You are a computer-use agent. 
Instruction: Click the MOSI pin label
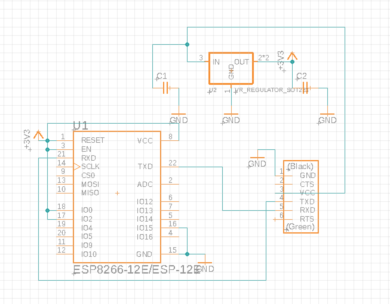(x=90, y=184)
